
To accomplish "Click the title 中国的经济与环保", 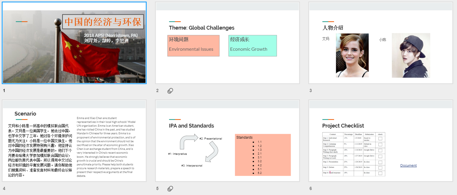I will click(103, 22).
